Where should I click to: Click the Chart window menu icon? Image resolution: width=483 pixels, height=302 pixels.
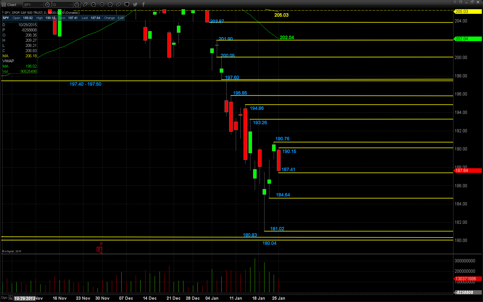(x=3, y=5)
